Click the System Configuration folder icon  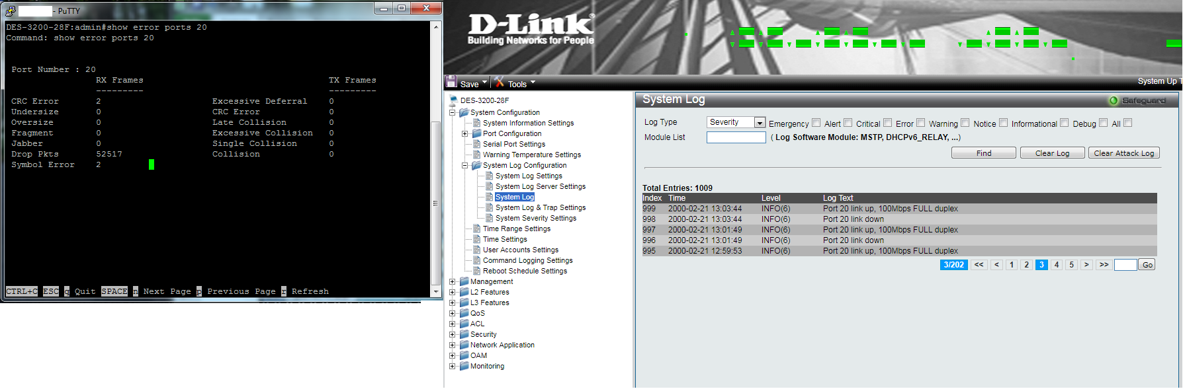(x=464, y=112)
